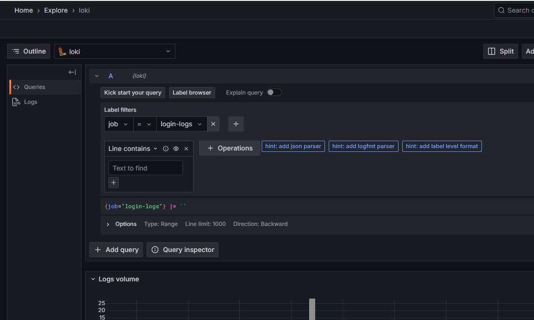Apply hint: add json parser
This screenshot has height=320, width=534.
pos(293,146)
